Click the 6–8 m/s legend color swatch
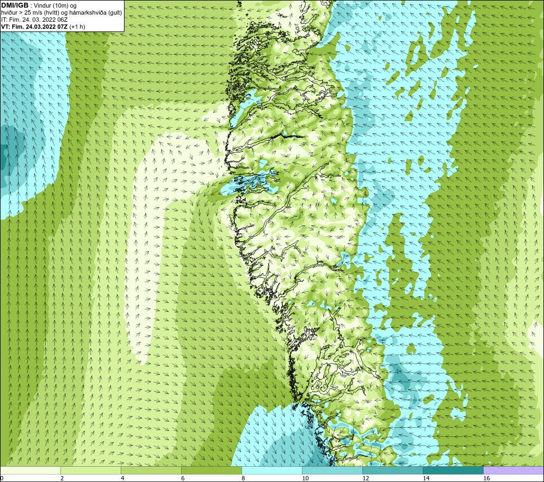The height and width of the screenshot is (482, 544). tap(212, 470)
